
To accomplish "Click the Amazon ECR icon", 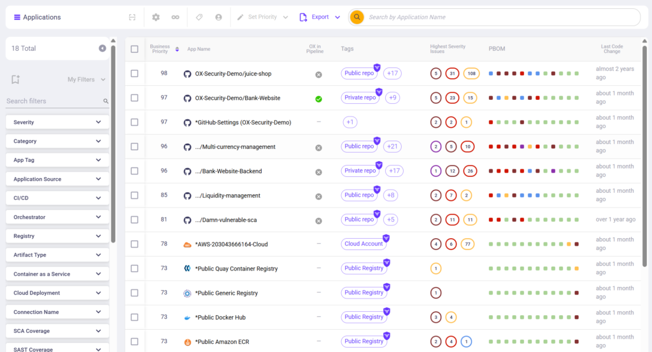I will [188, 342].
